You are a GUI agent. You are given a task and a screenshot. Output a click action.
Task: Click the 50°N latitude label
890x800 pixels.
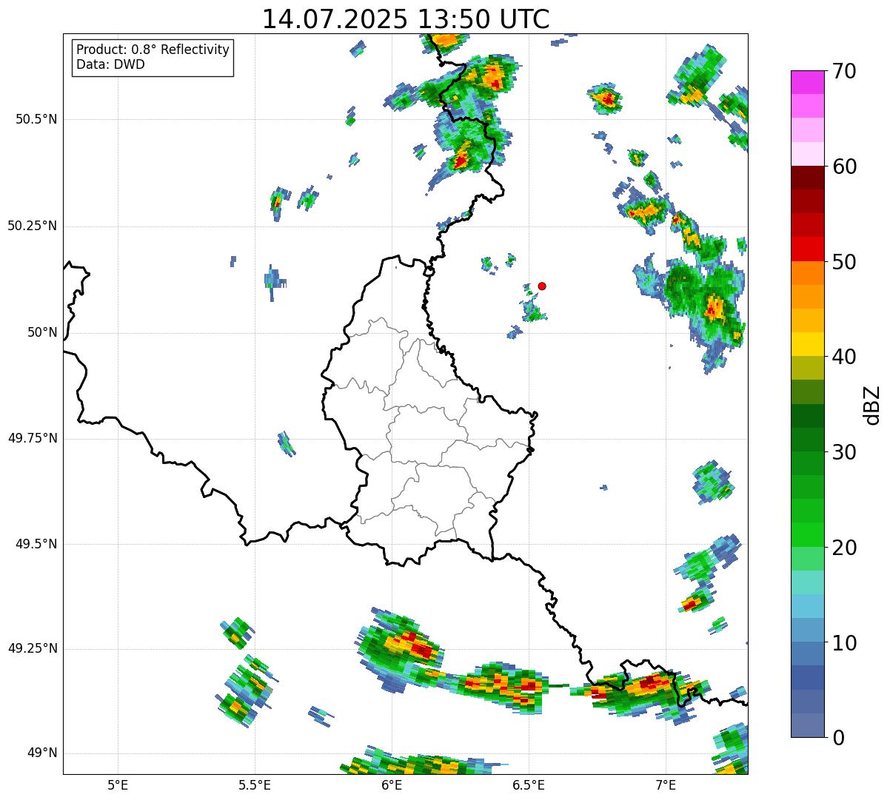pos(43,332)
